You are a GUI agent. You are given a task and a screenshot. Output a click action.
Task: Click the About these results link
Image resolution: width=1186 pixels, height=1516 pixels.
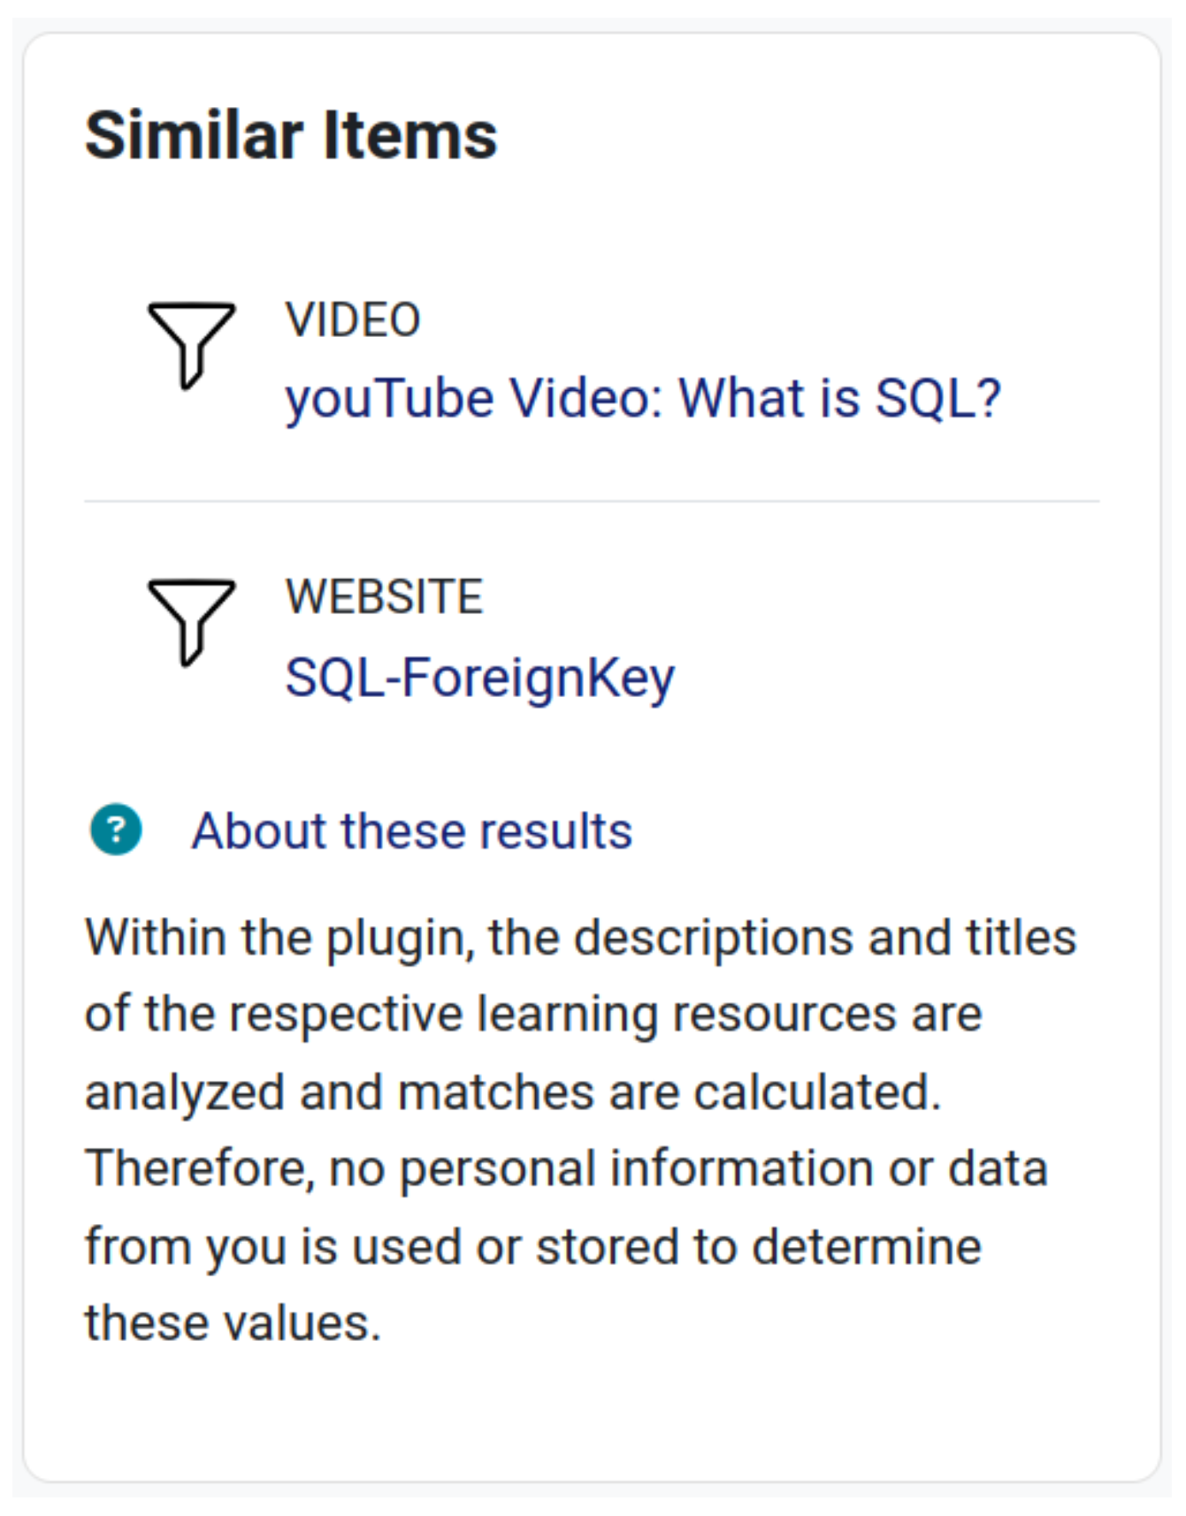pyautogui.click(x=411, y=831)
